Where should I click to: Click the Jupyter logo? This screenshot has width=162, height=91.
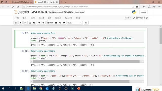22,12
